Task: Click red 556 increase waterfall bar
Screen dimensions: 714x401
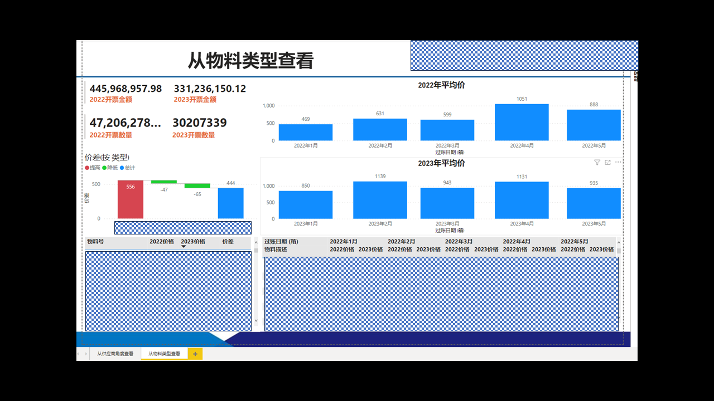Action: [131, 199]
